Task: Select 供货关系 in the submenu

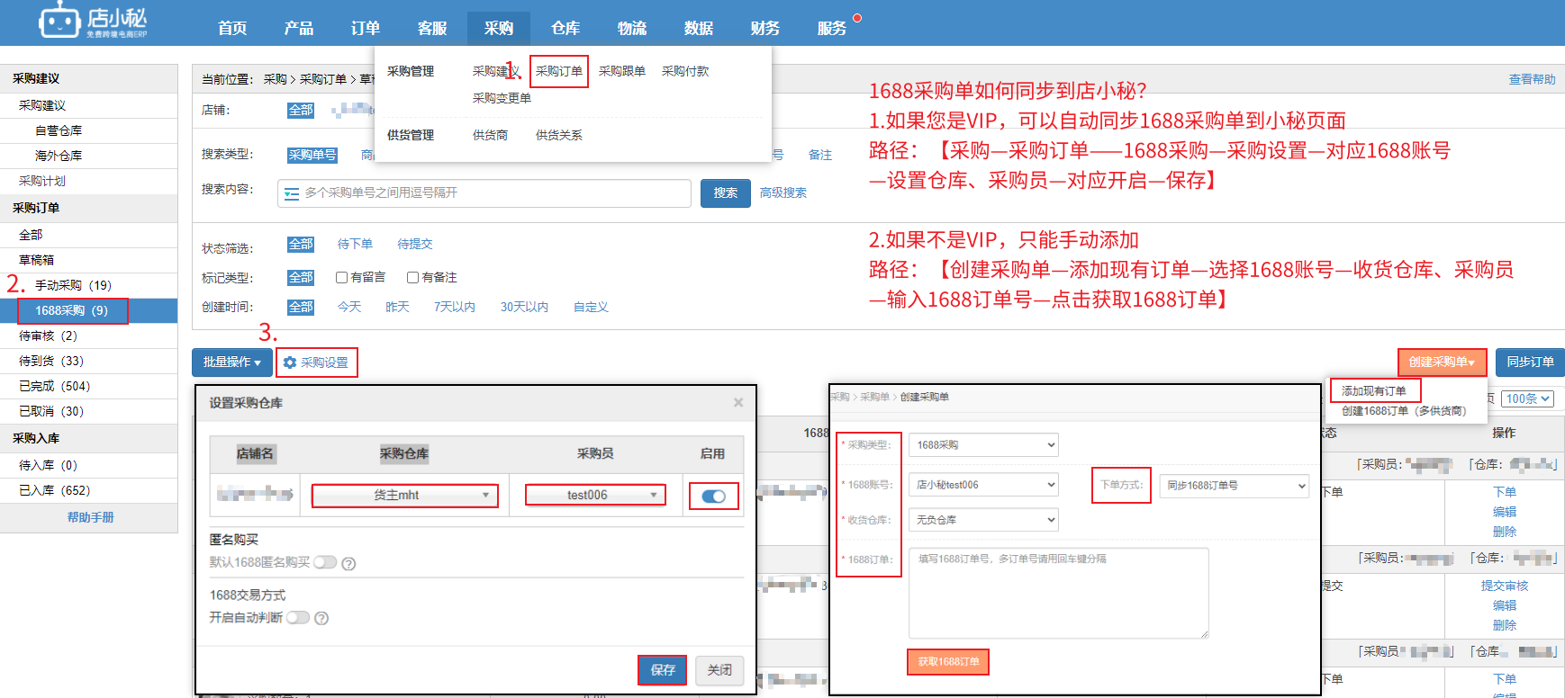Action: pyautogui.click(x=559, y=135)
